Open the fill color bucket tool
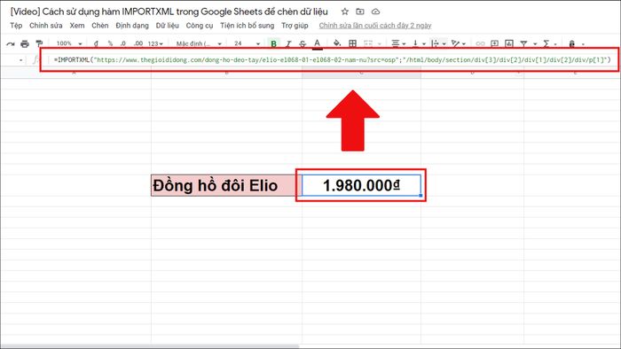This screenshot has height=349, width=621. tap(337, 43)
